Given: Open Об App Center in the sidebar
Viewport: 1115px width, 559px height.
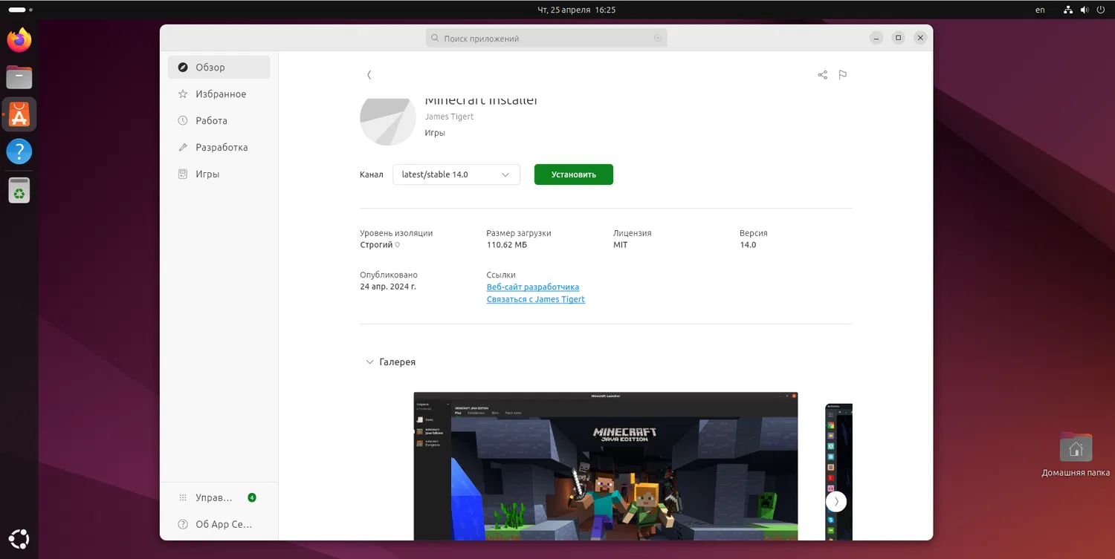Looking at the screenshot, I should [219, 524].
